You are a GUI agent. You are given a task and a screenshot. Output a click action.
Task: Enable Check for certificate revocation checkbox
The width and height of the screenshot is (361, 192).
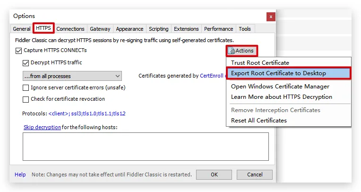26,99
